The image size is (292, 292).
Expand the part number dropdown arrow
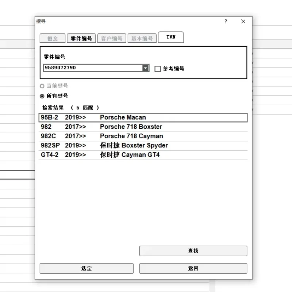(145, 68)
